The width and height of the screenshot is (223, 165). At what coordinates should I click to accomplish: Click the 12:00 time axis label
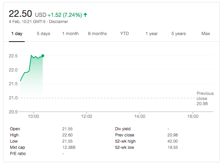[86, 117]
